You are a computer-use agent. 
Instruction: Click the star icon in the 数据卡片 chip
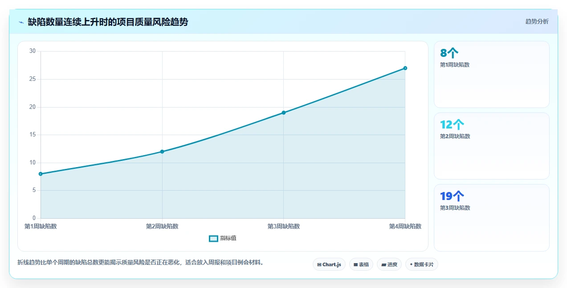[x=411, y=264]
